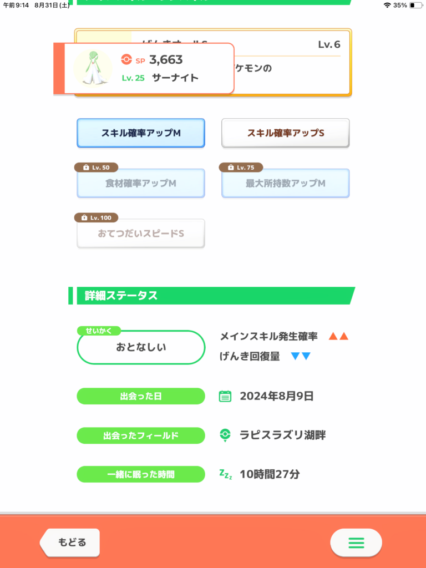Tap the Zzz sleep icon

coord(225,474)
